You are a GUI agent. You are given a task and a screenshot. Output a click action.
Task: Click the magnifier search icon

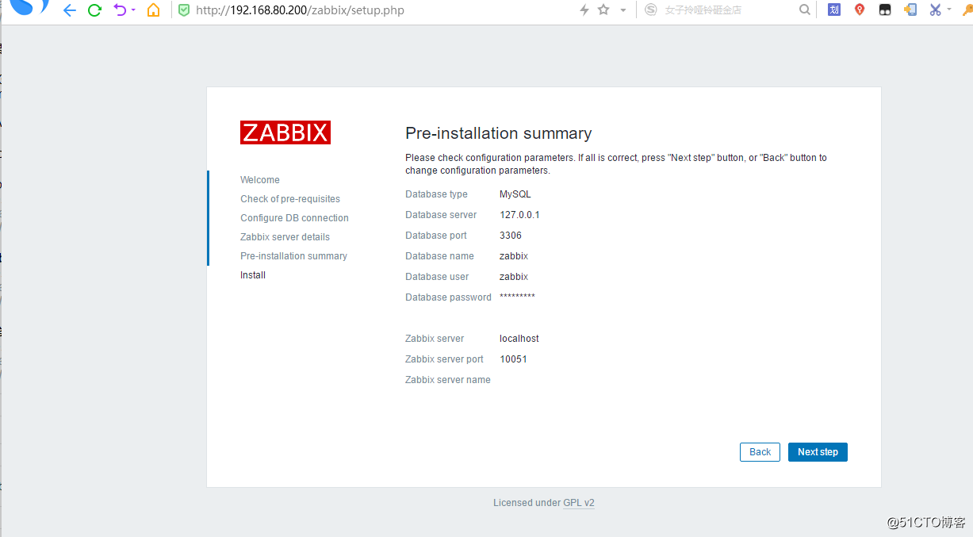point(805,10)
